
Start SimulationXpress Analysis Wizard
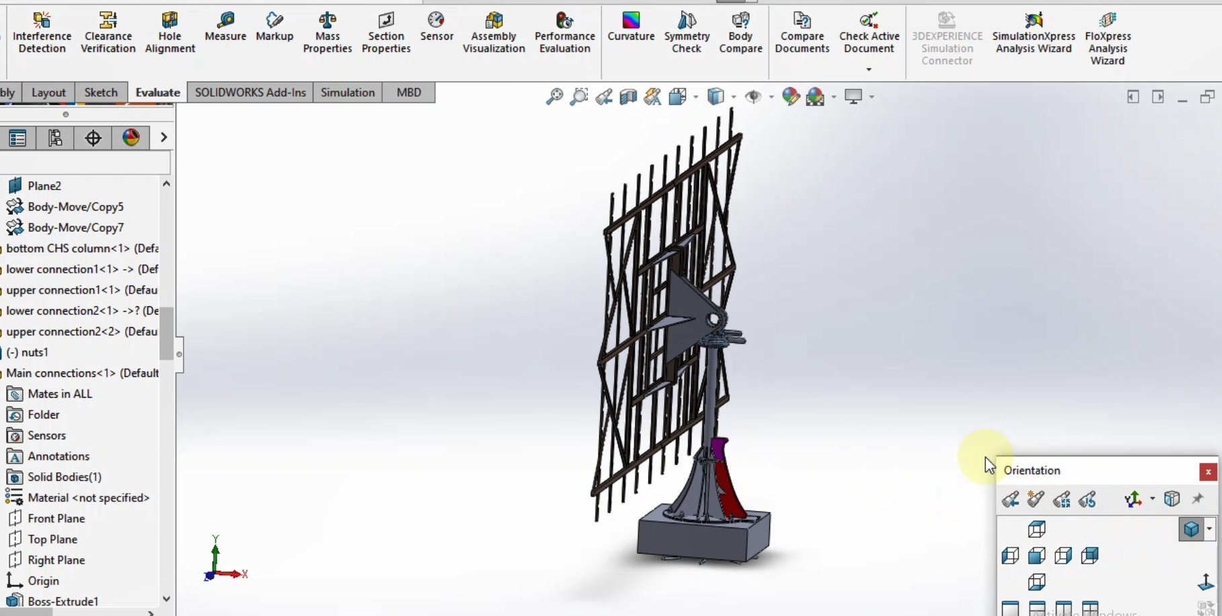pos(1034,32)
